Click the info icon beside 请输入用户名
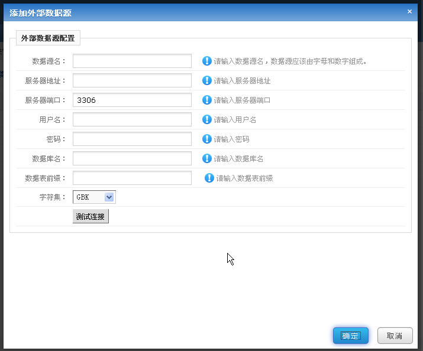Viewport: 423px width, 351px height. tap(207, 119)
